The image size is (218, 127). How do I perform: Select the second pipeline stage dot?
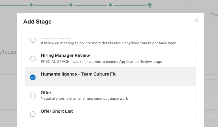point(71,5)
